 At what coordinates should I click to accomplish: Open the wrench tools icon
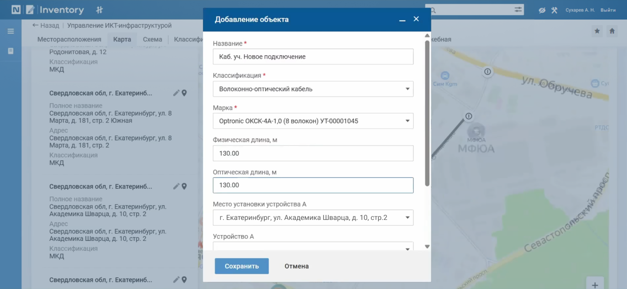[x=554, y=10]
